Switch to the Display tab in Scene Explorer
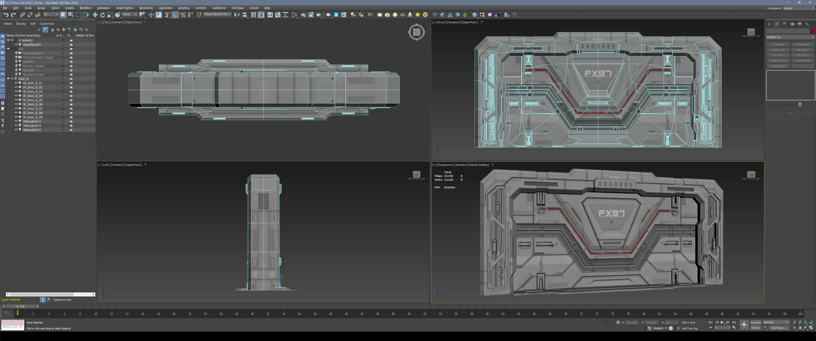 point(21,24)
